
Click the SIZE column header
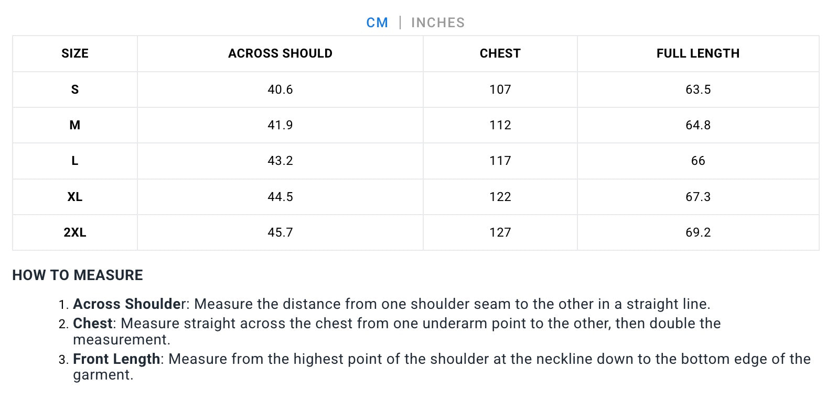pos(75,53)
